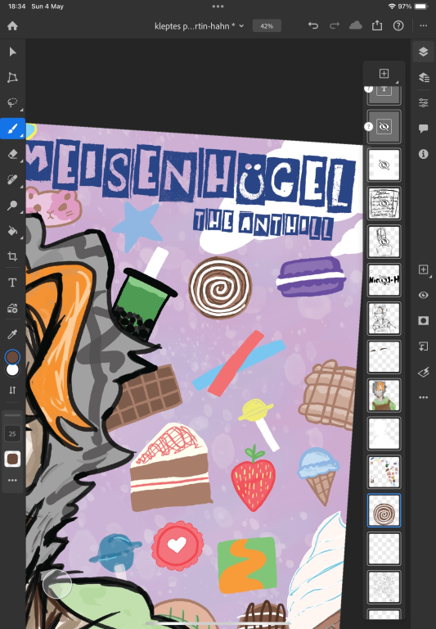Open the cloud document sync status
This screenshot has height=629, width=436.
(356, 26)
